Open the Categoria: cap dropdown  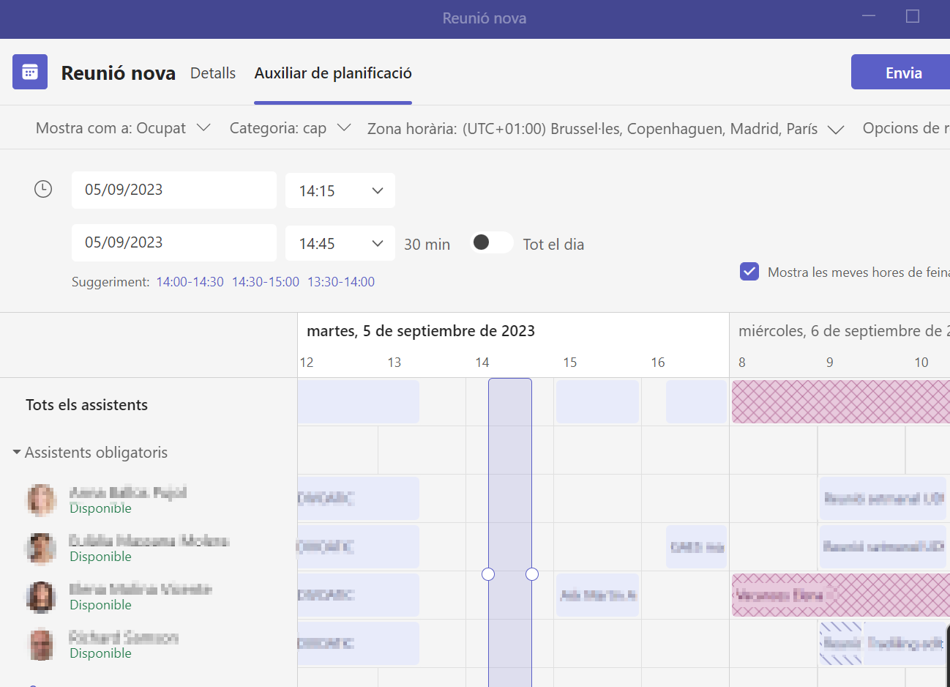point(290,128)
